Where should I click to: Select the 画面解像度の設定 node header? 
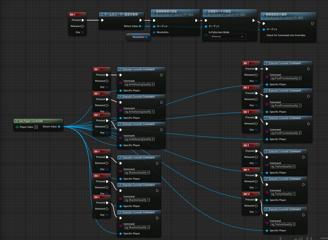coord(175,13)
